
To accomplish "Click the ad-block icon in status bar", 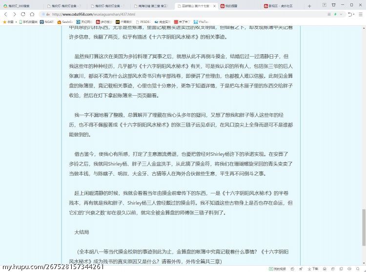I will pyautogui.click(x=333, y=269).
